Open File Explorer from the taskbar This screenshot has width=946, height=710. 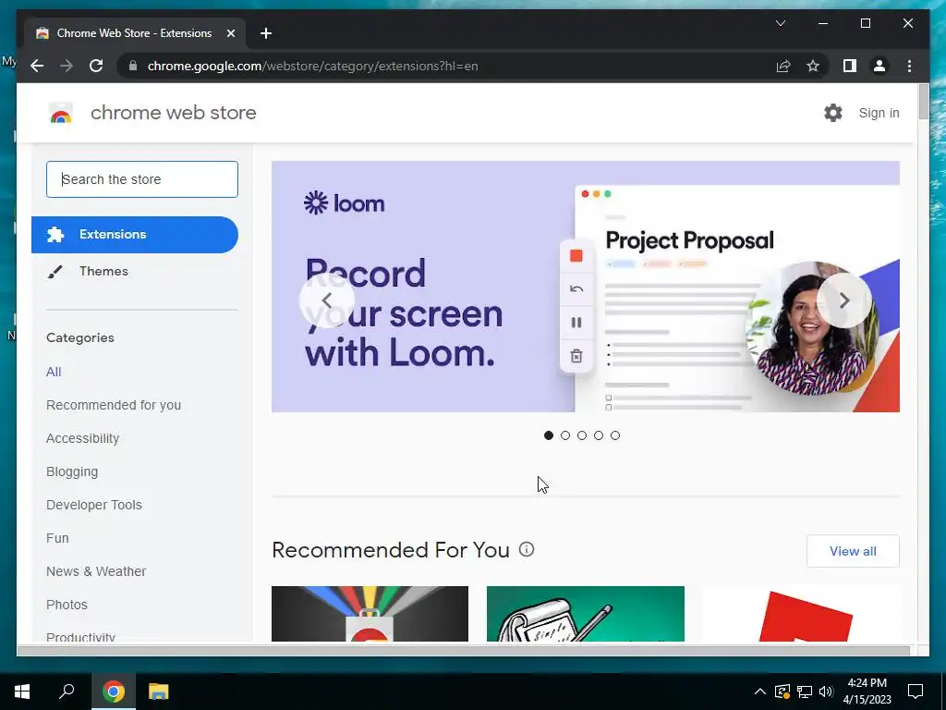click(158, 692)
